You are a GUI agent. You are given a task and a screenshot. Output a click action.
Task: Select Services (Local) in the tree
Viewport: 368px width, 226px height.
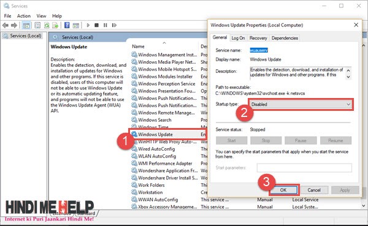[26, 36]
